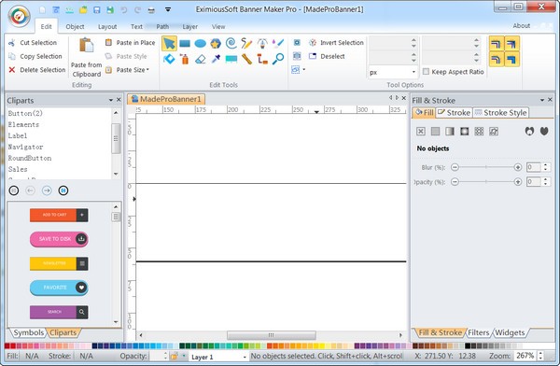Toggle the top-right yellow corner option
The height and width of the screenshot is (366, 560).
[511, 44]
